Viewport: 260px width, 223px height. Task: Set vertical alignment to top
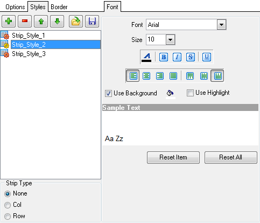coord(190,76)
